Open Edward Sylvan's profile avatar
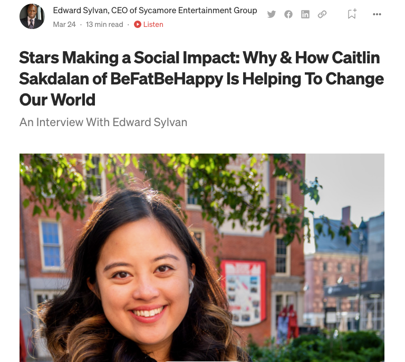Screen dimensions: 405x362 pos(32,16)
